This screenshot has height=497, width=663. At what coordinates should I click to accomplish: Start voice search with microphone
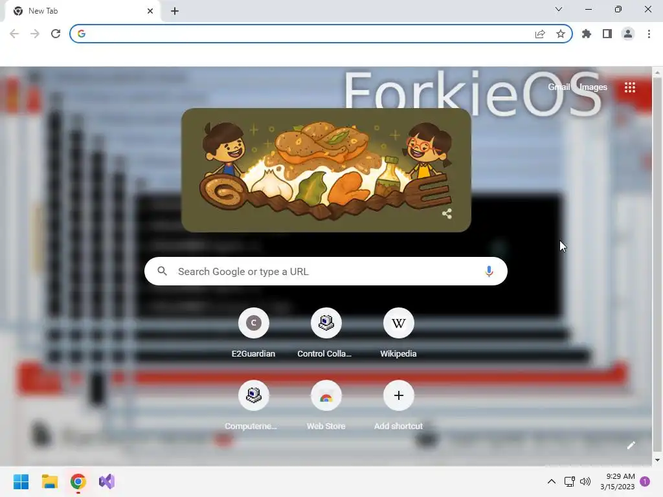[489, 271]
